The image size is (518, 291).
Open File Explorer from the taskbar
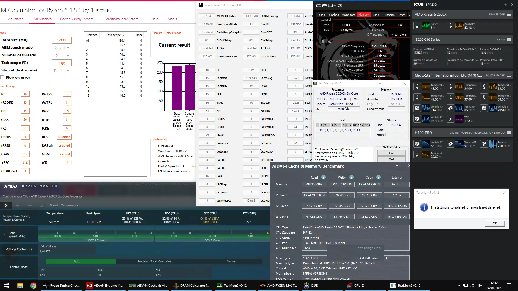(20, 286)
